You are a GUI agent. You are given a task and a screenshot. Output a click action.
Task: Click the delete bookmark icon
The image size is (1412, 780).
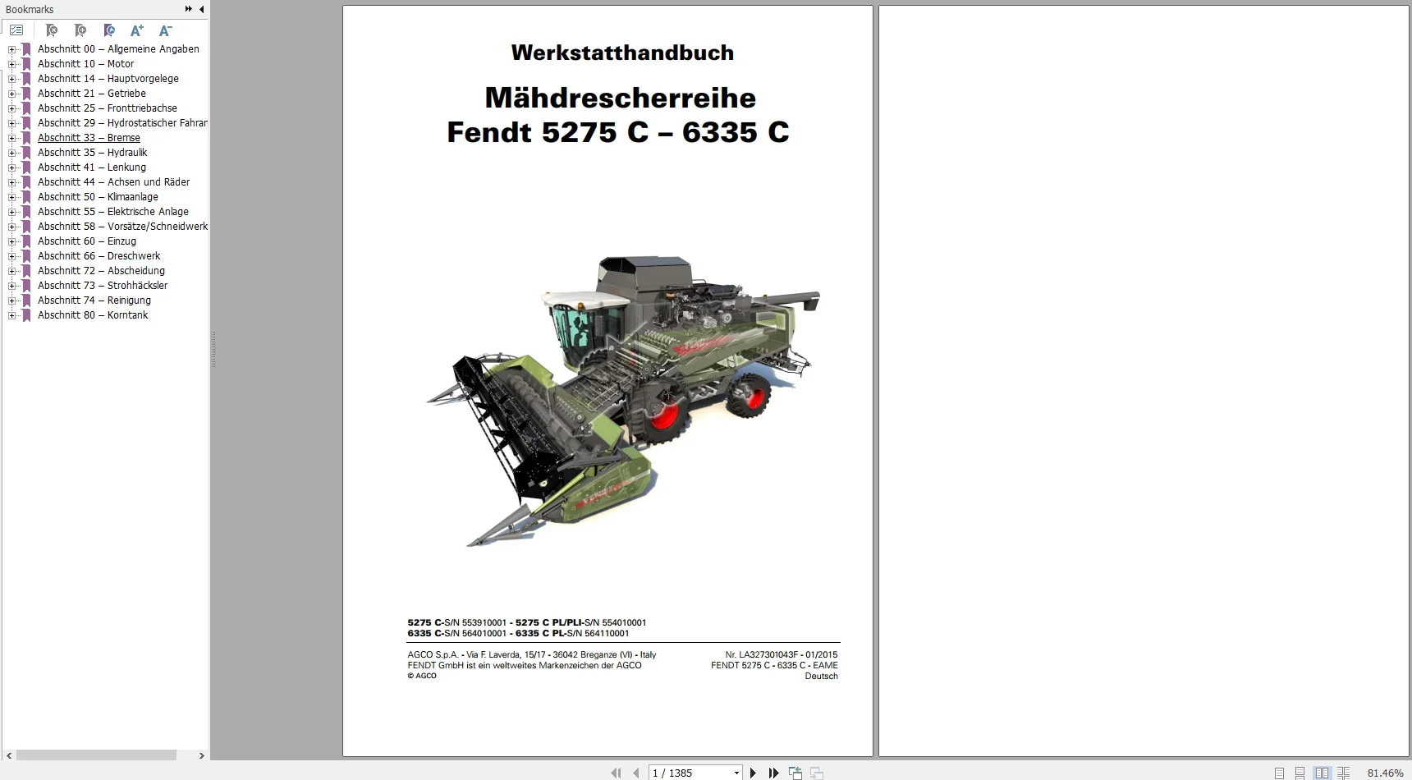coord(52,30)
